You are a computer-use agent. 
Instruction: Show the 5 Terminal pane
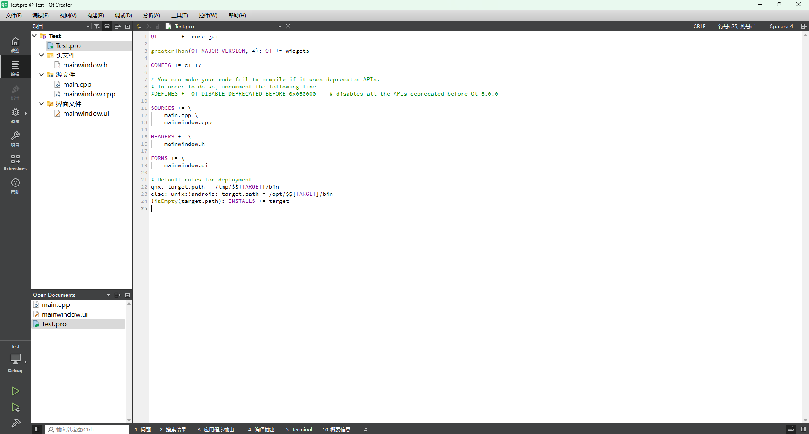[299, 429]
